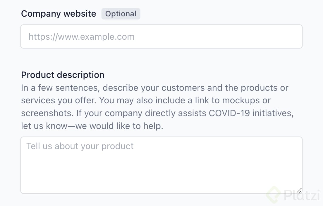Select the Optional badge next to Company website
The height and width of the screenshot is (206, 323).
pyautogui.click(x=121, y=14)
